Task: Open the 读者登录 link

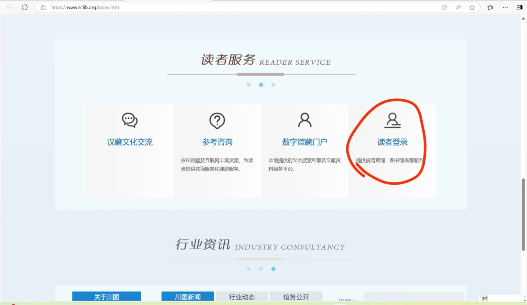Action: (x=392, y=142)
